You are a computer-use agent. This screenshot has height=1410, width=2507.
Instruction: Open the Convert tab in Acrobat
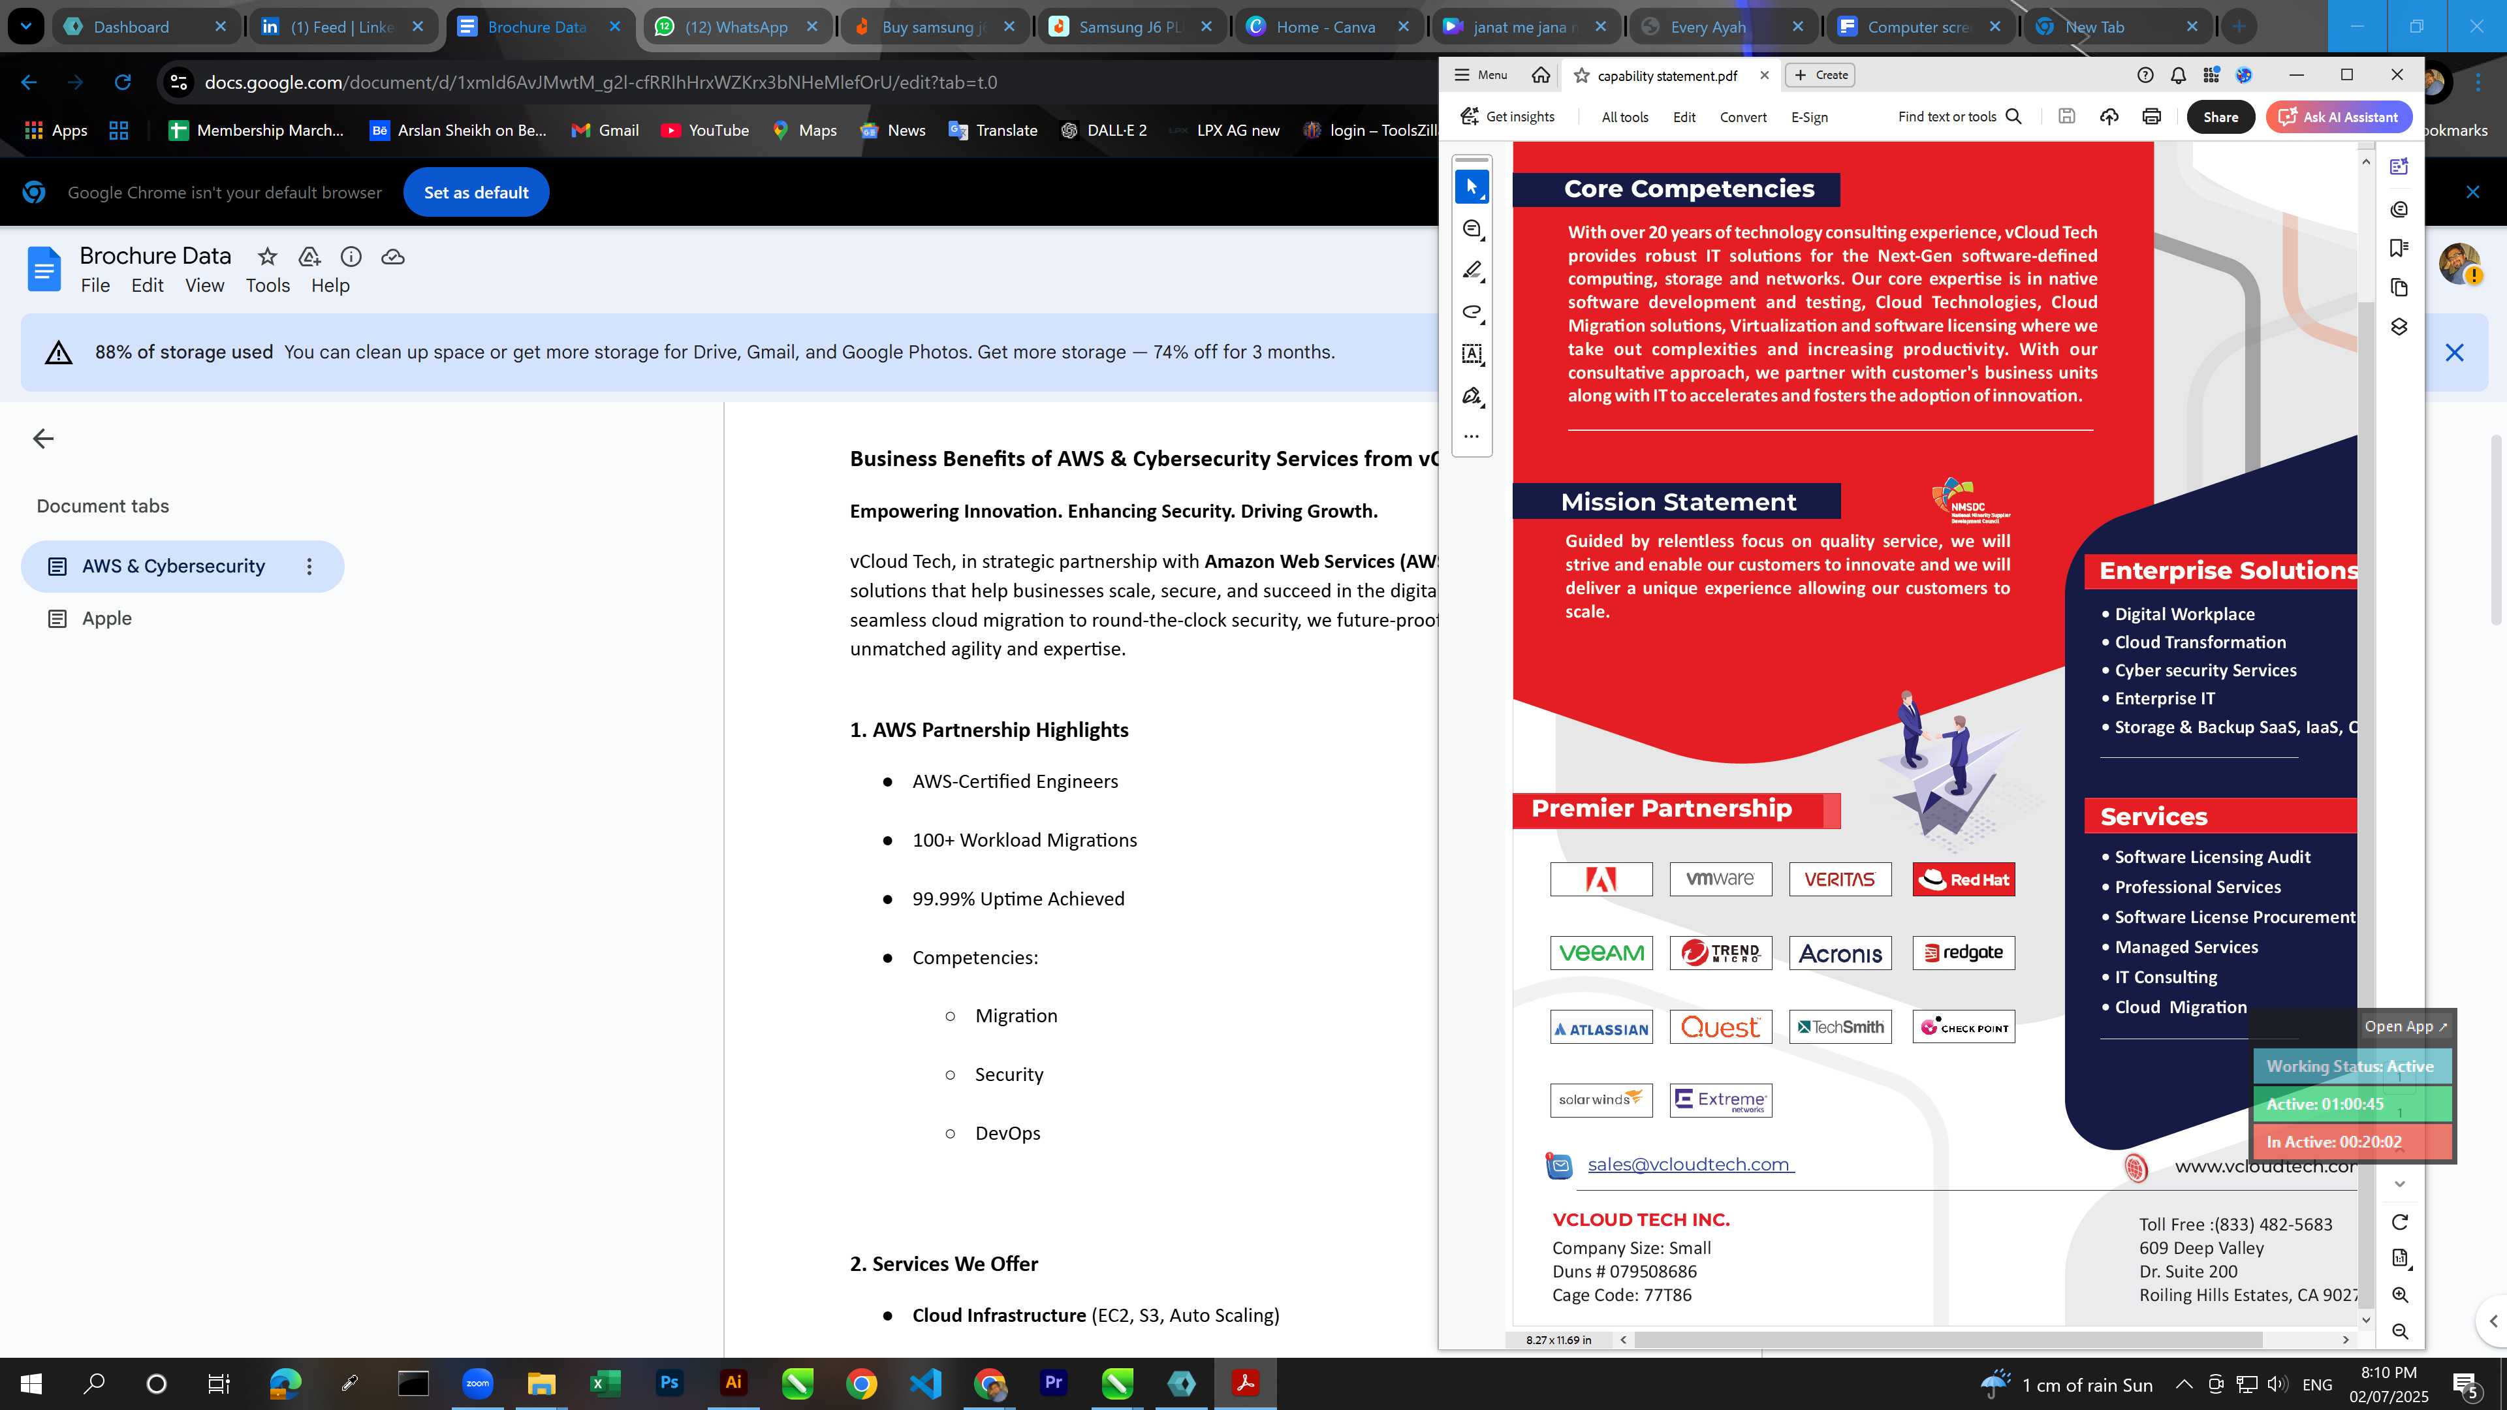click(1743, 117)
